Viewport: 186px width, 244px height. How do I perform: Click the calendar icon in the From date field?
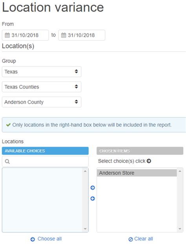(7, 35)
